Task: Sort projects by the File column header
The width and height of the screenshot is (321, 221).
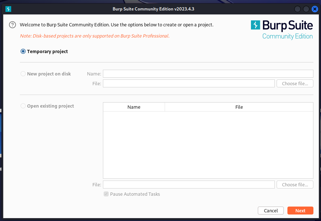Action: (239, 107)
